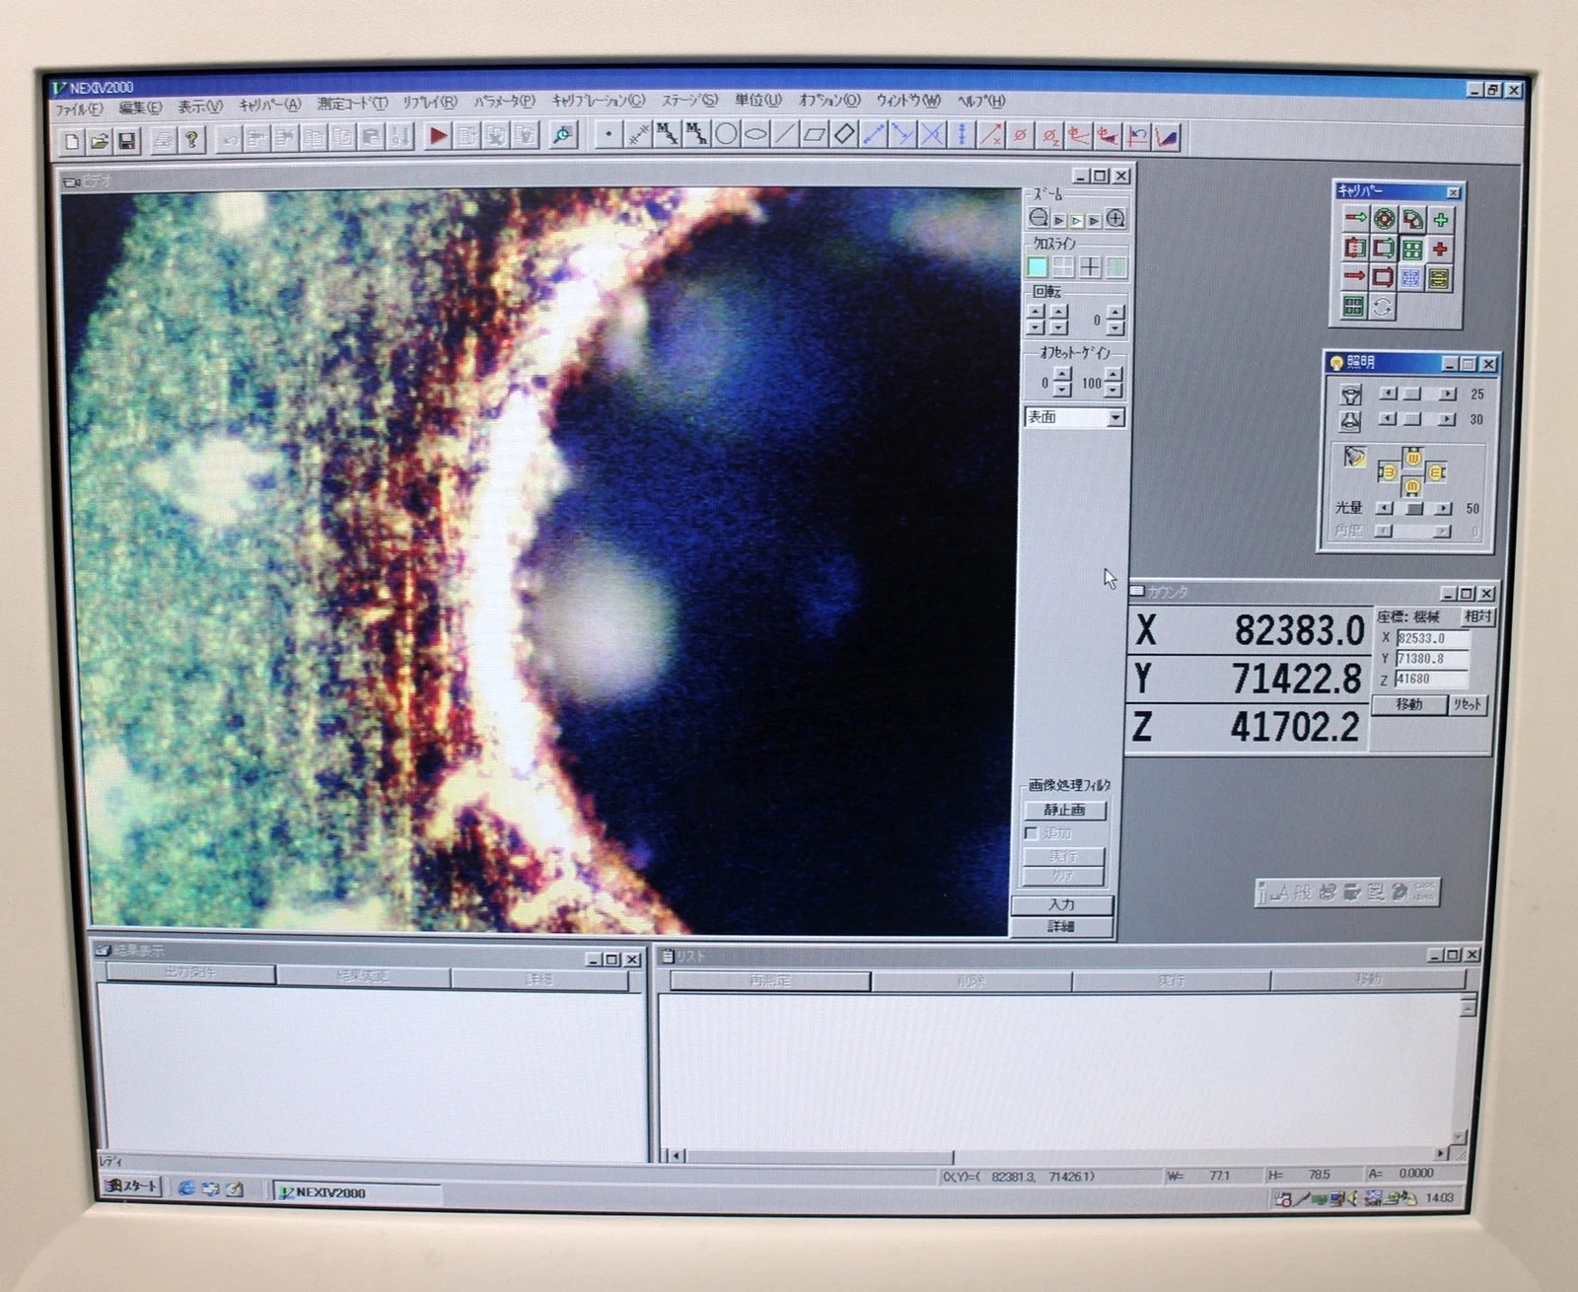Increase the gain value 100 up arrow

click(1113, 375)
